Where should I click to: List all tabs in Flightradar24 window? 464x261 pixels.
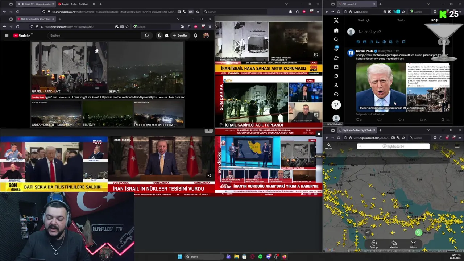click(428, 130)
